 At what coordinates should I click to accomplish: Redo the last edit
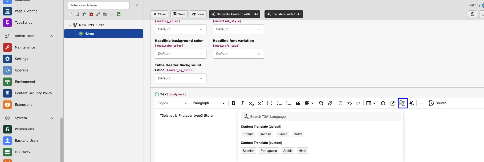(358, 103)
